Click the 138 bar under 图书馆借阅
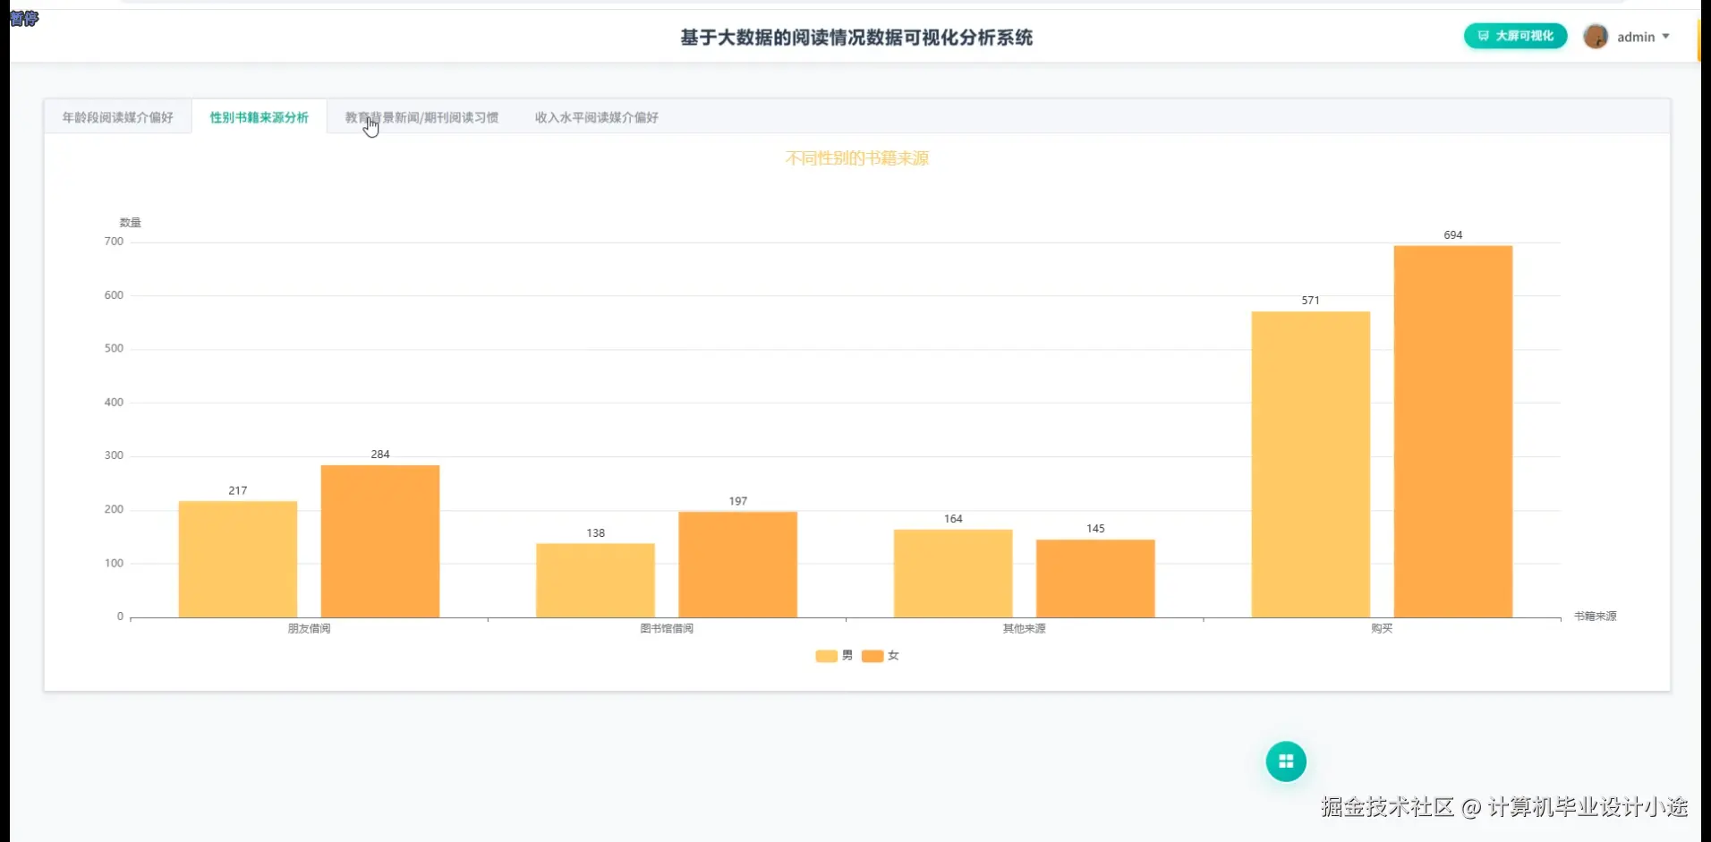Viewport: 1711px width, 842px height. [594, 577]
